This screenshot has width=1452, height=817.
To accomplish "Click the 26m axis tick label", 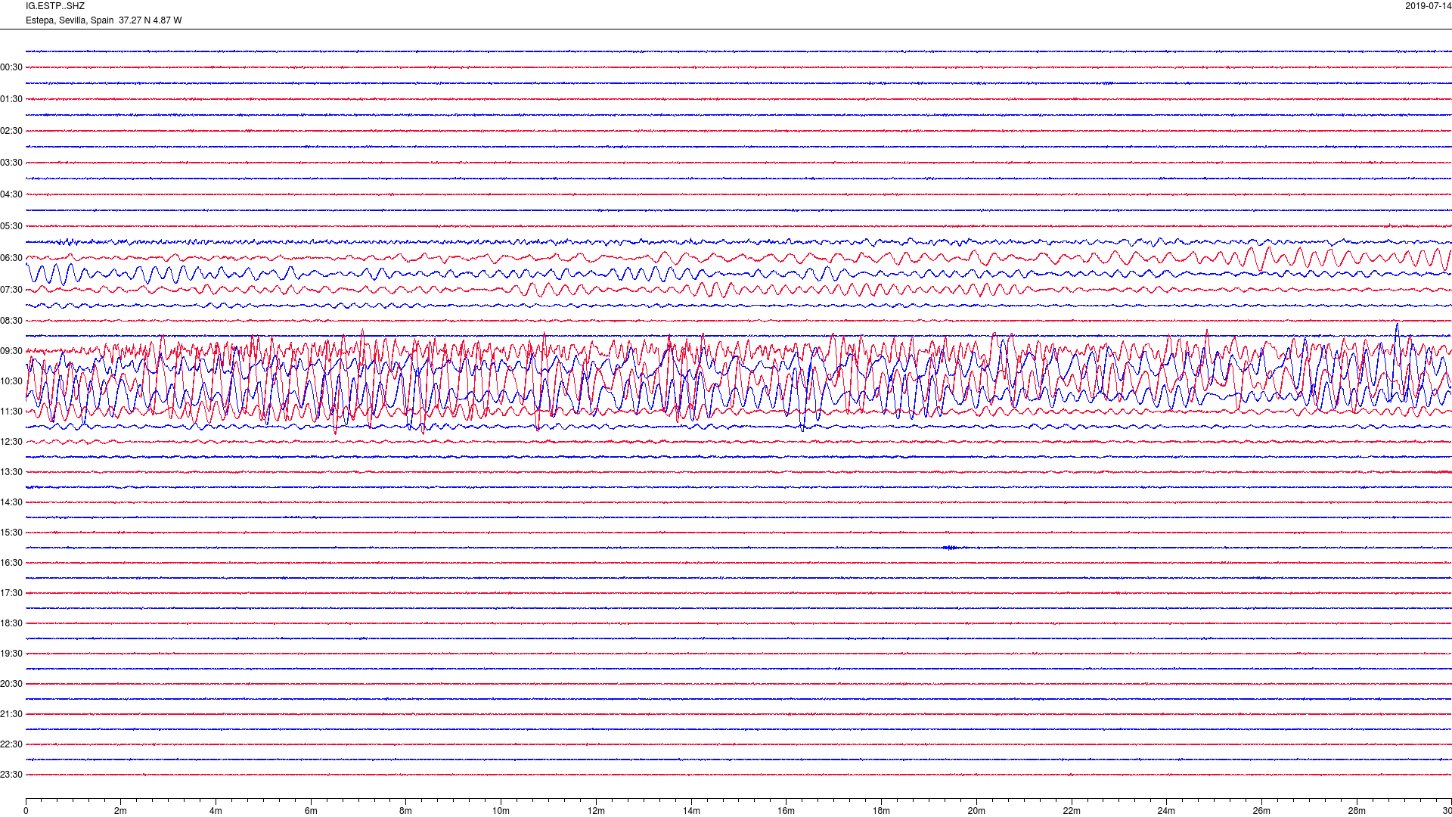I will click(1261, 811).
